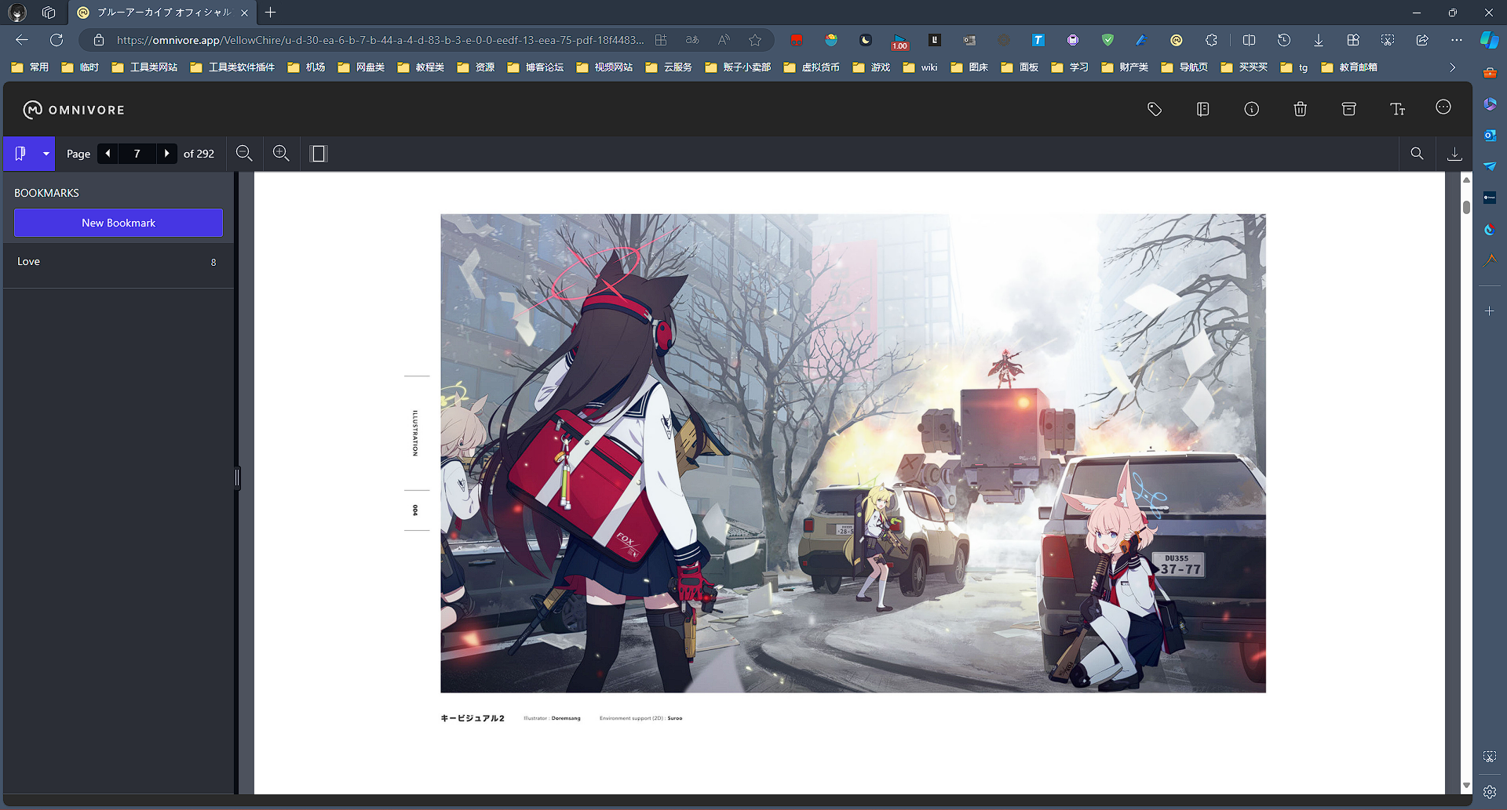Image resolution: width=1507 pixels, height=810 pixels.
Task: Zoom out the PDF
Action: click(x=244, y=154)
